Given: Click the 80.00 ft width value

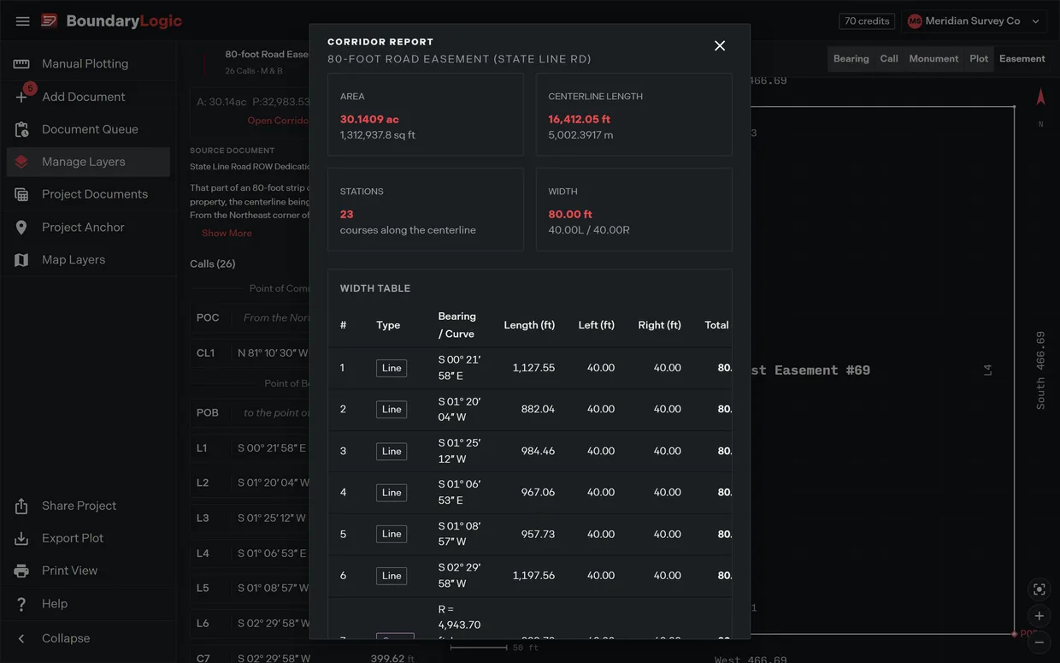Looking at the screenshot, I should [570, 215].
